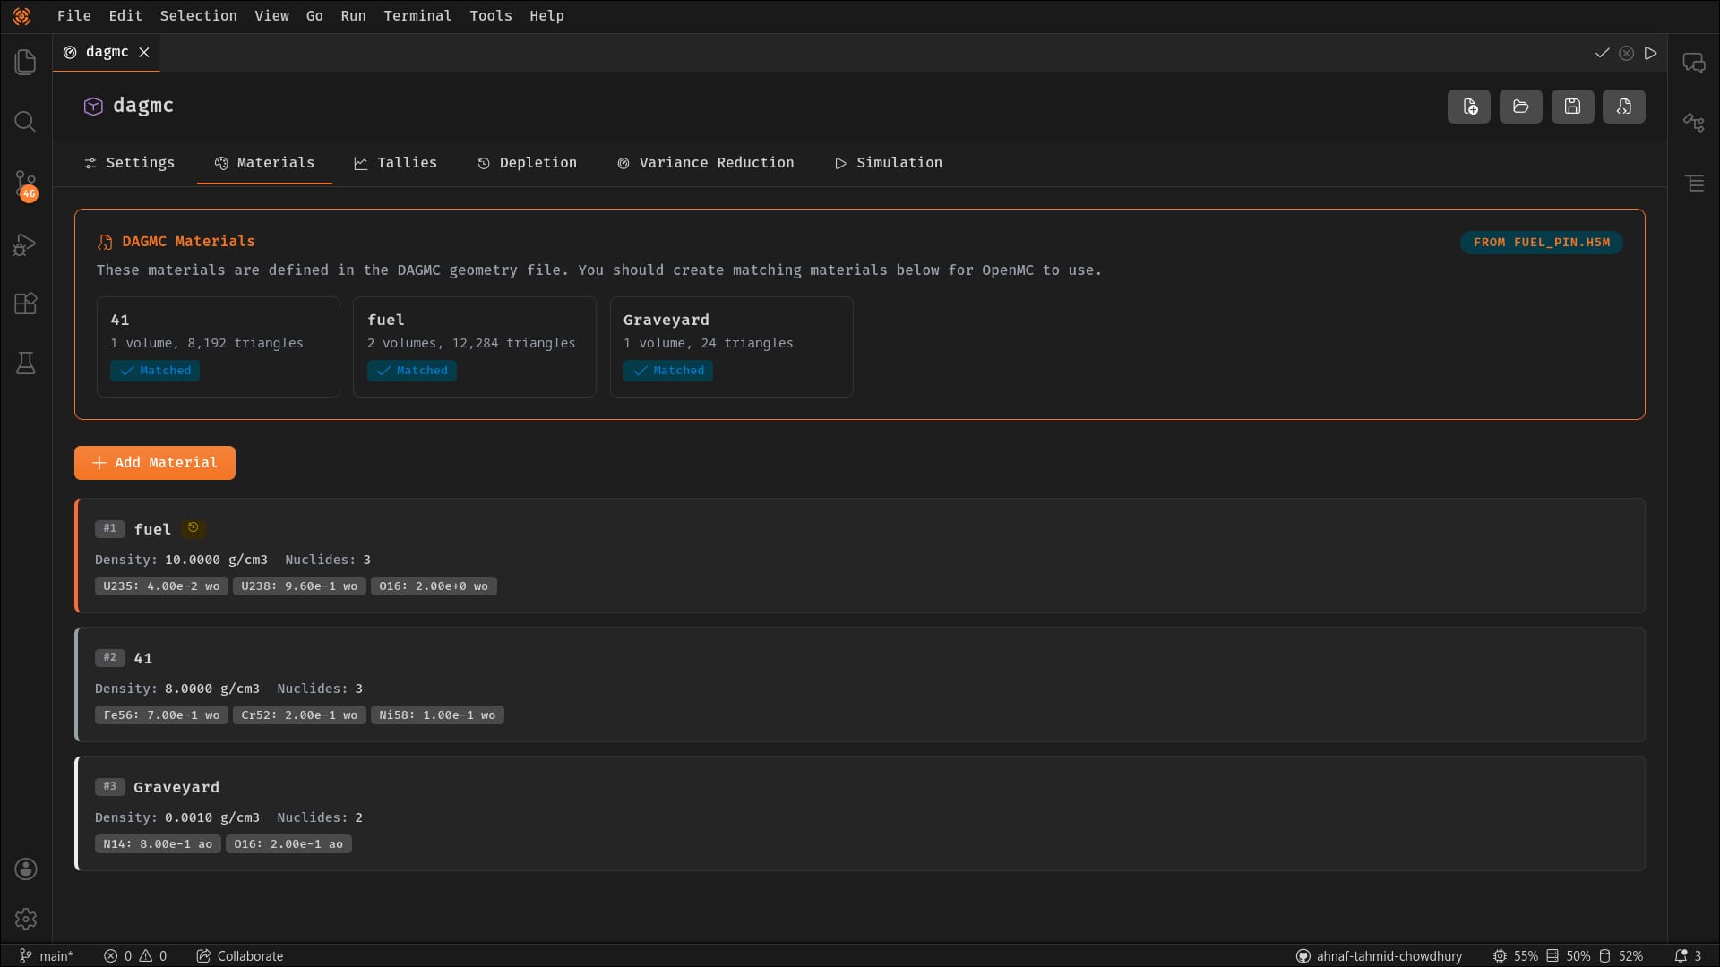Screen dimensions: 1720x967
Task: Switch to the Variance Reduction tab
Action: click(x=705, y=163)
